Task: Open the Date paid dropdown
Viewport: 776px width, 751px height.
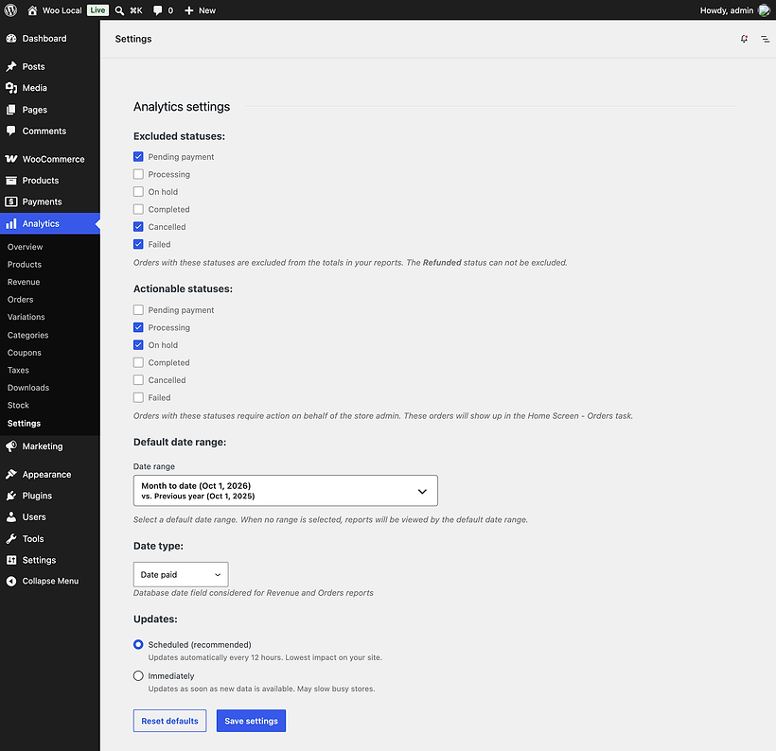Action: click(181, 574)
